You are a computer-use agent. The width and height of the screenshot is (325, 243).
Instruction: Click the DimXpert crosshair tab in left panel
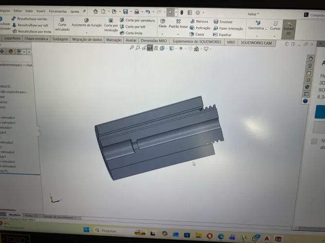click(2, 51)
